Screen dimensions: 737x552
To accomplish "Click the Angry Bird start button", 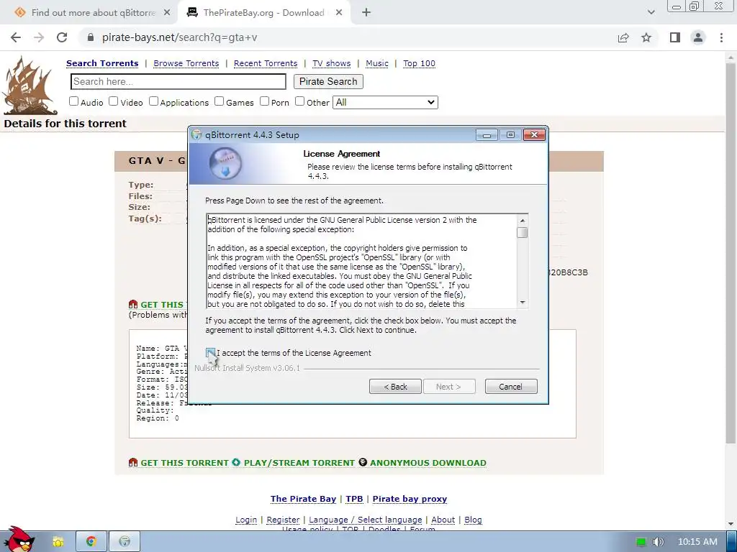I will click(19, 539).
